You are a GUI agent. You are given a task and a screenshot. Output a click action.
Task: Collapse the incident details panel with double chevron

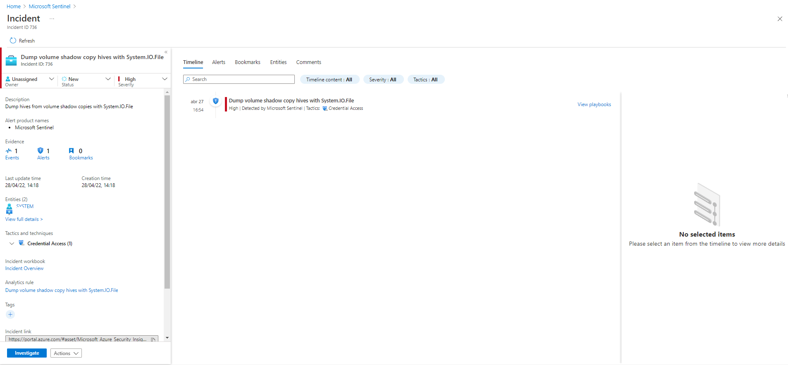[166, 52]
